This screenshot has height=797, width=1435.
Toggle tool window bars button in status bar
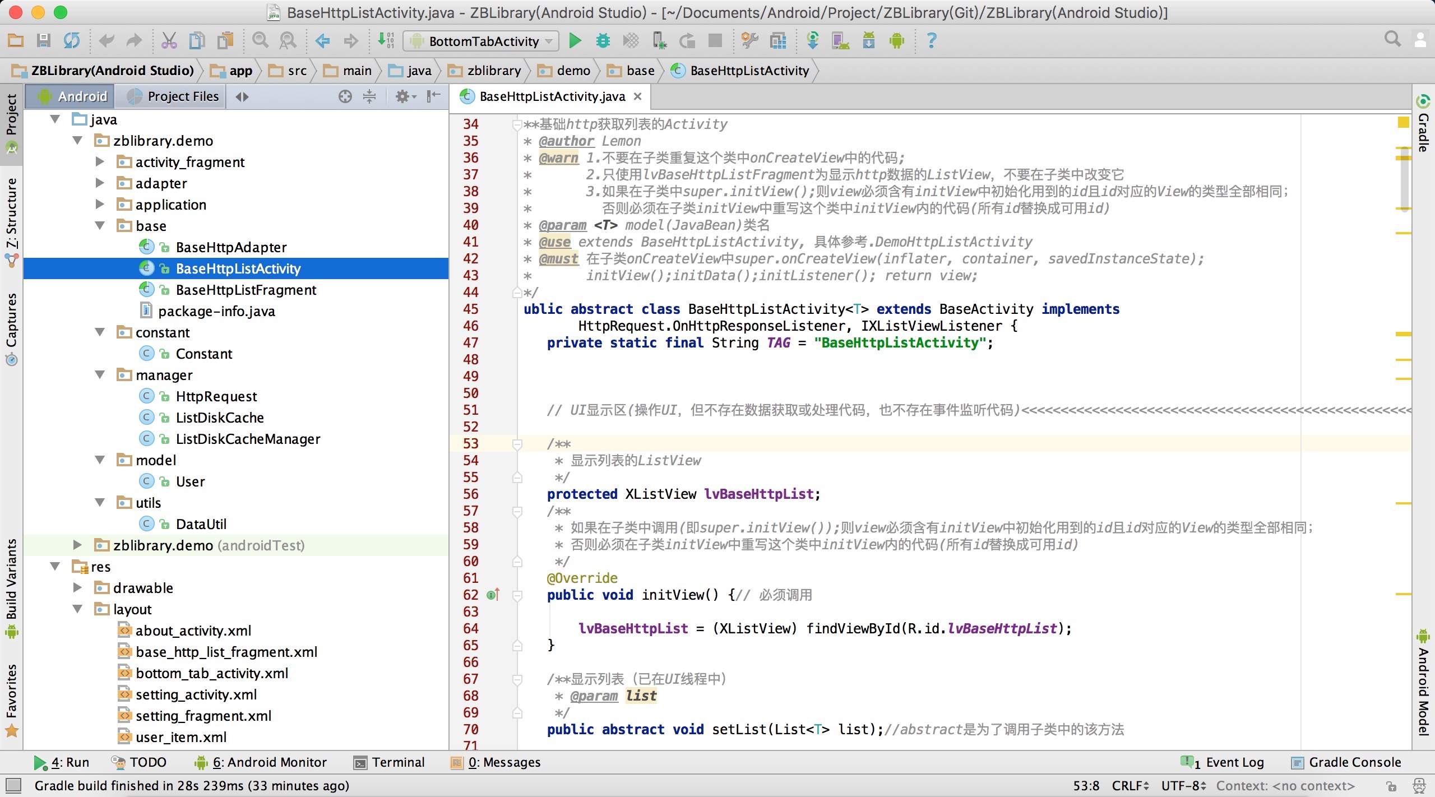(13, 785)
